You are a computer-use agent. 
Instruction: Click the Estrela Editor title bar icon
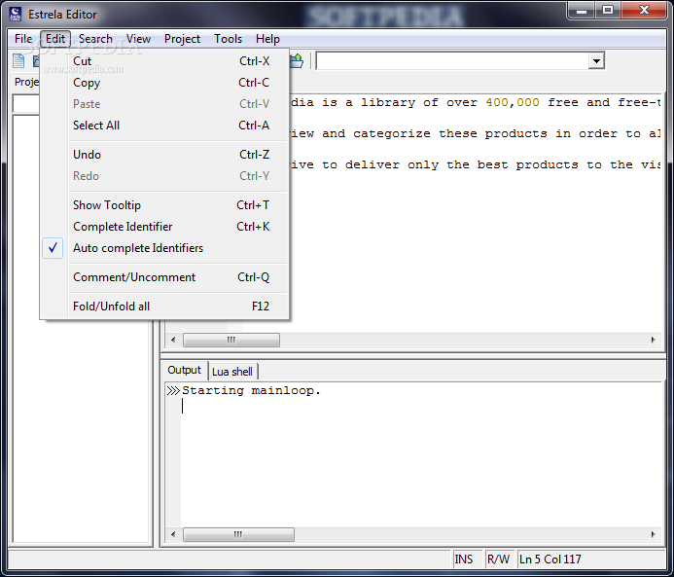pyautogui.click(x=16, y=15)
